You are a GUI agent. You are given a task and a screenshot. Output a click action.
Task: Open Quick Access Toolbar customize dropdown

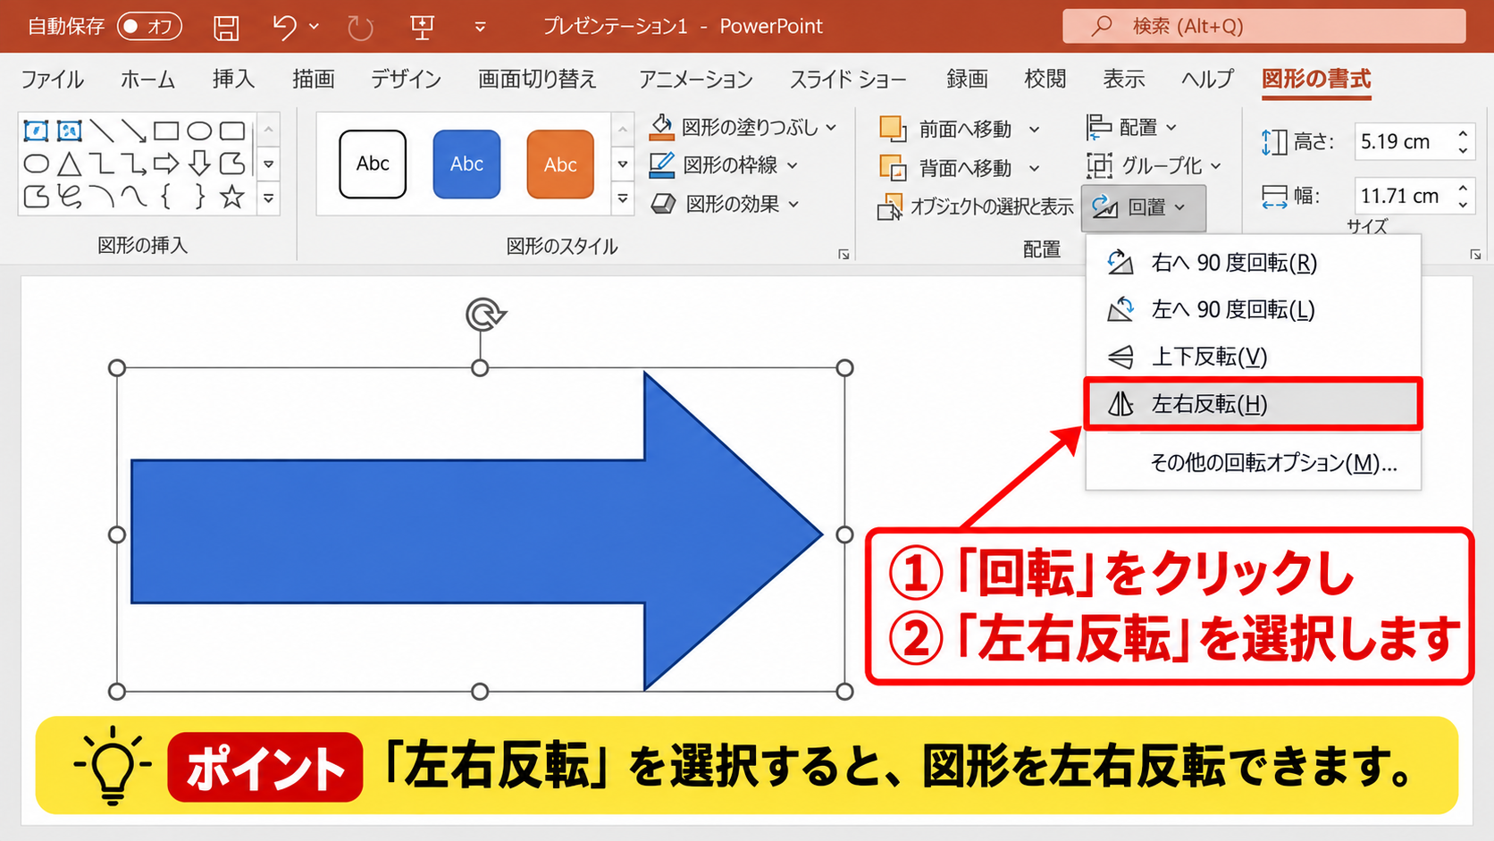tap(480, 27)
